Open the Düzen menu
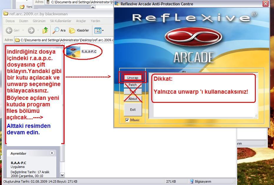This screenshot has height=185, width=274. pos(24,21)
